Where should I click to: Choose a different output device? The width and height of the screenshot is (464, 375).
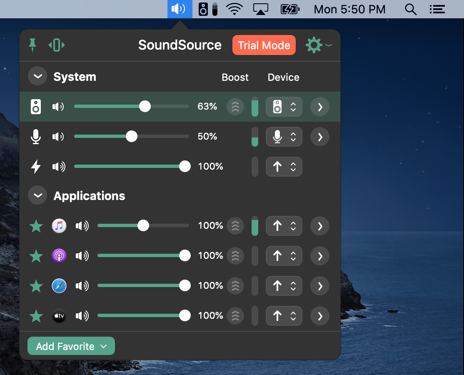click(x=284, y=107)
